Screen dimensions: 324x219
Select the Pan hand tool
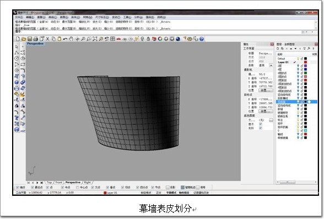[71, 39]
